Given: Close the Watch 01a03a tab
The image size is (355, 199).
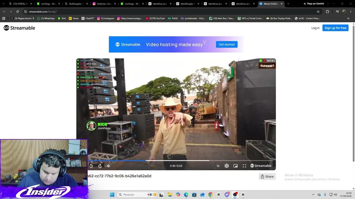Looking at the screenshot, I should pos(282,4).
